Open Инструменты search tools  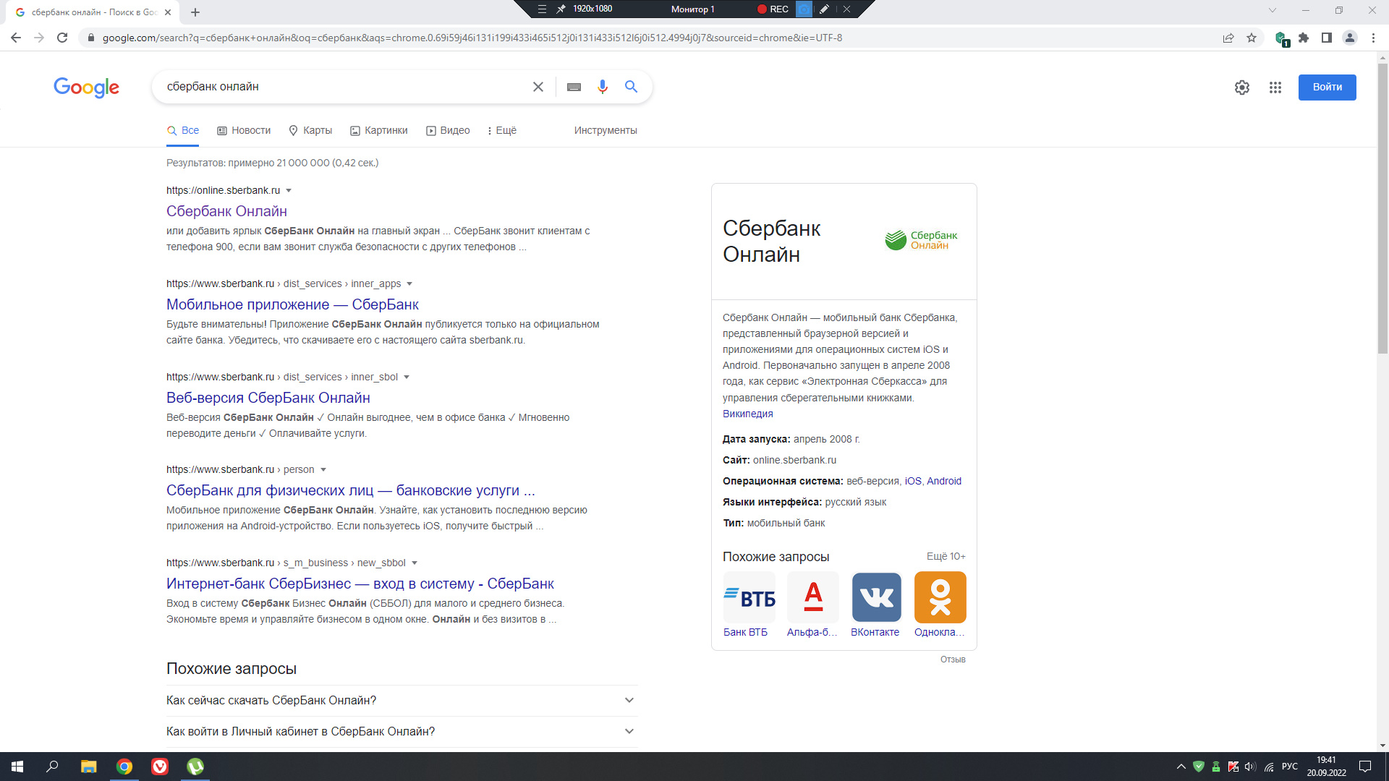[x=606, y=131]
